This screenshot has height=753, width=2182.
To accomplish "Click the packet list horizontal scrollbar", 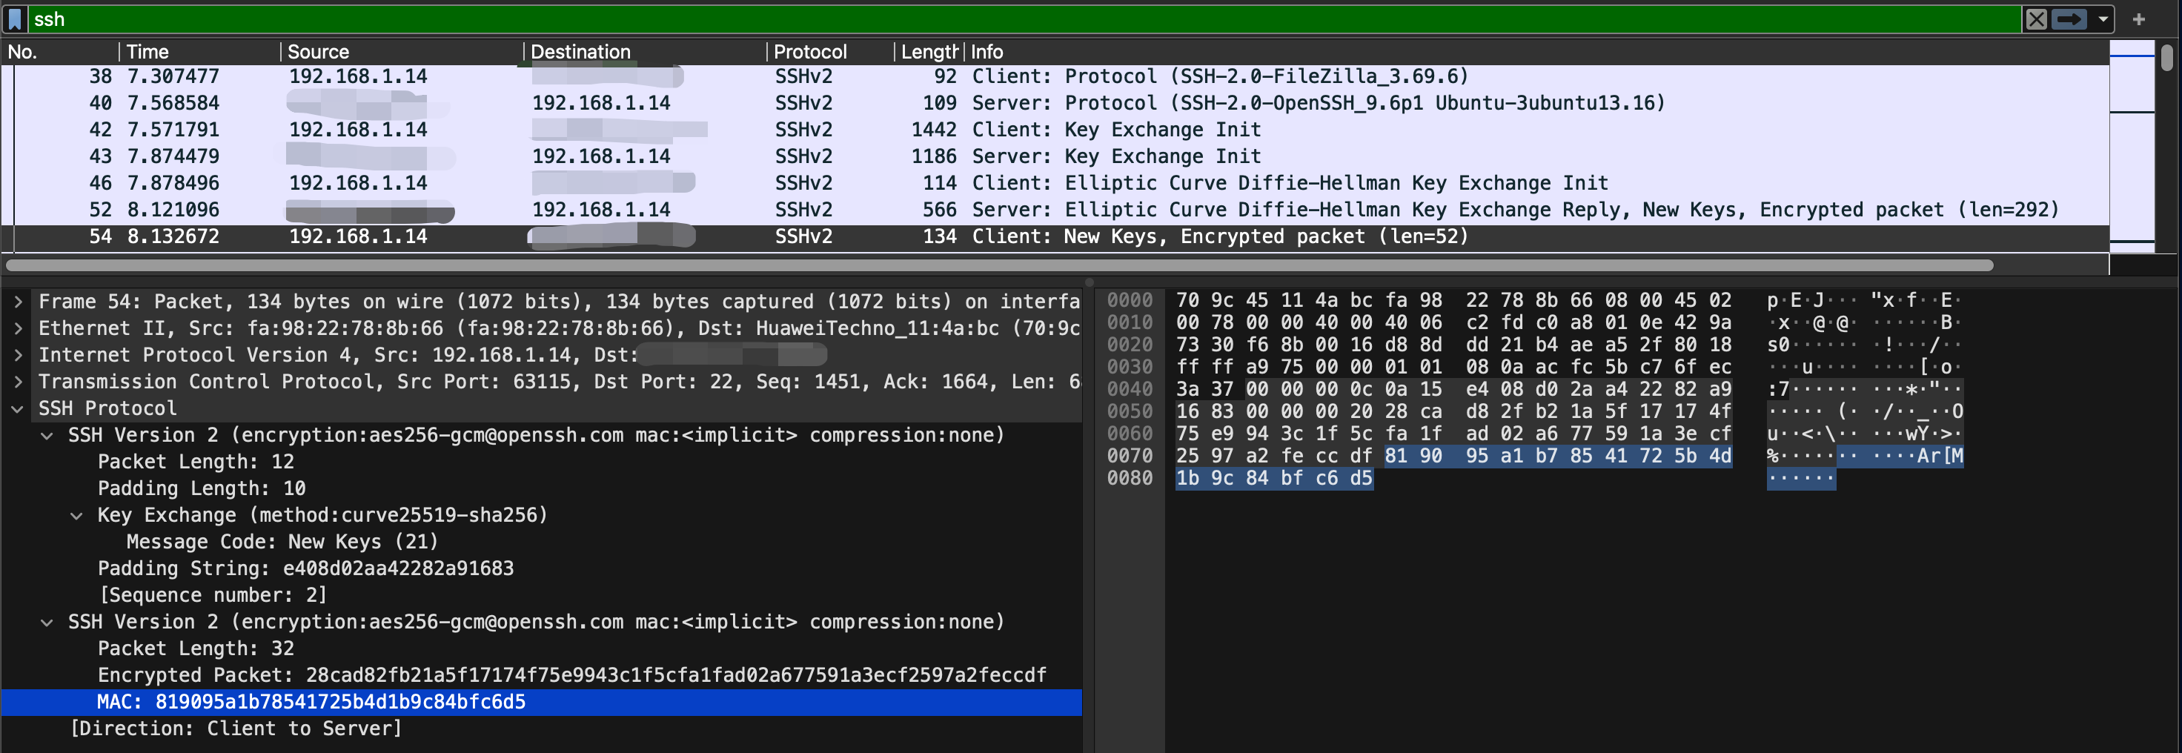I will click(1000, 265).
